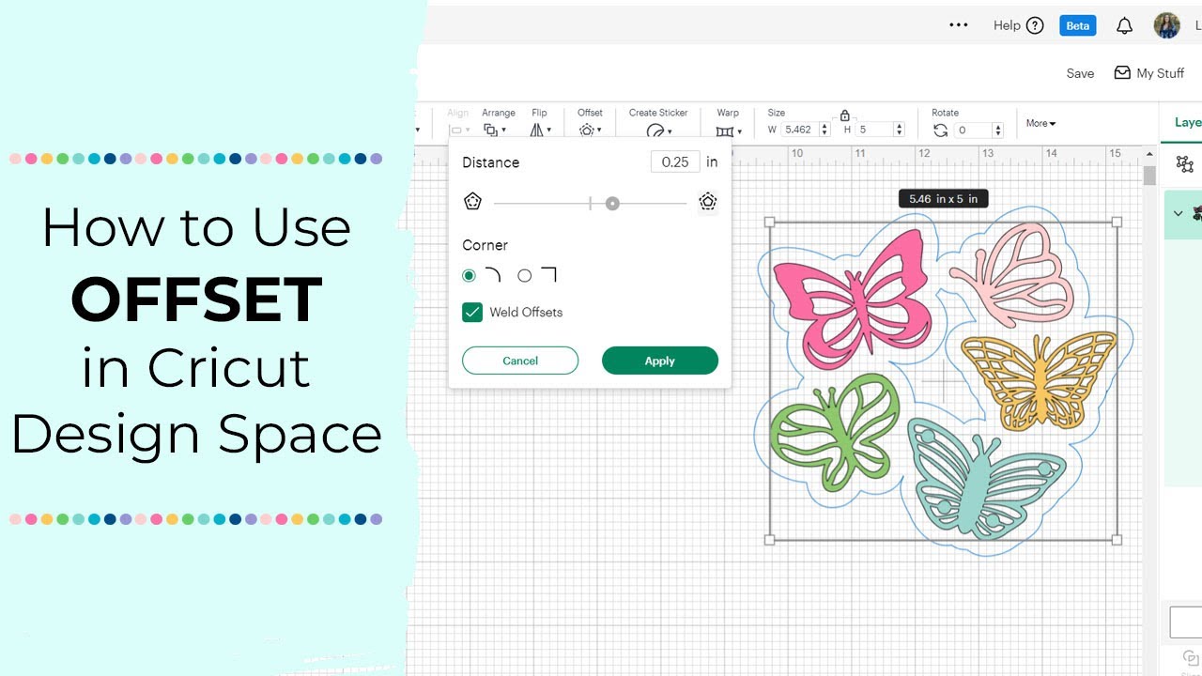1202x676 pixels.
Task: Expand the More toolbar menu
Action: pos(1040,123)
